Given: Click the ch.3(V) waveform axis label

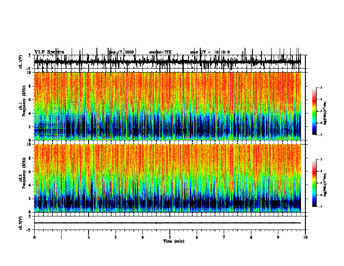Looking at the screenshot, I should pos(21,223).
